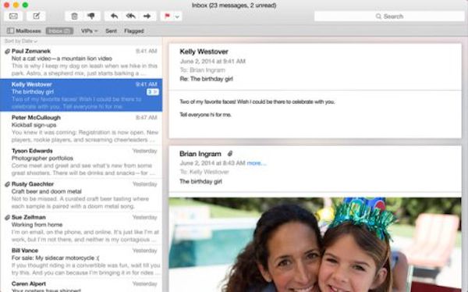Click recipient 'To: Brian Ingram'
Screen dimensions: 468x292
tap(202, 70)
